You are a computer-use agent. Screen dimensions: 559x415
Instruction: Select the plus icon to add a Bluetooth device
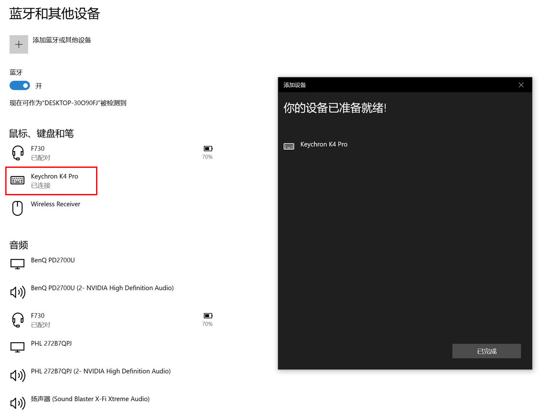tap(18, 44)
